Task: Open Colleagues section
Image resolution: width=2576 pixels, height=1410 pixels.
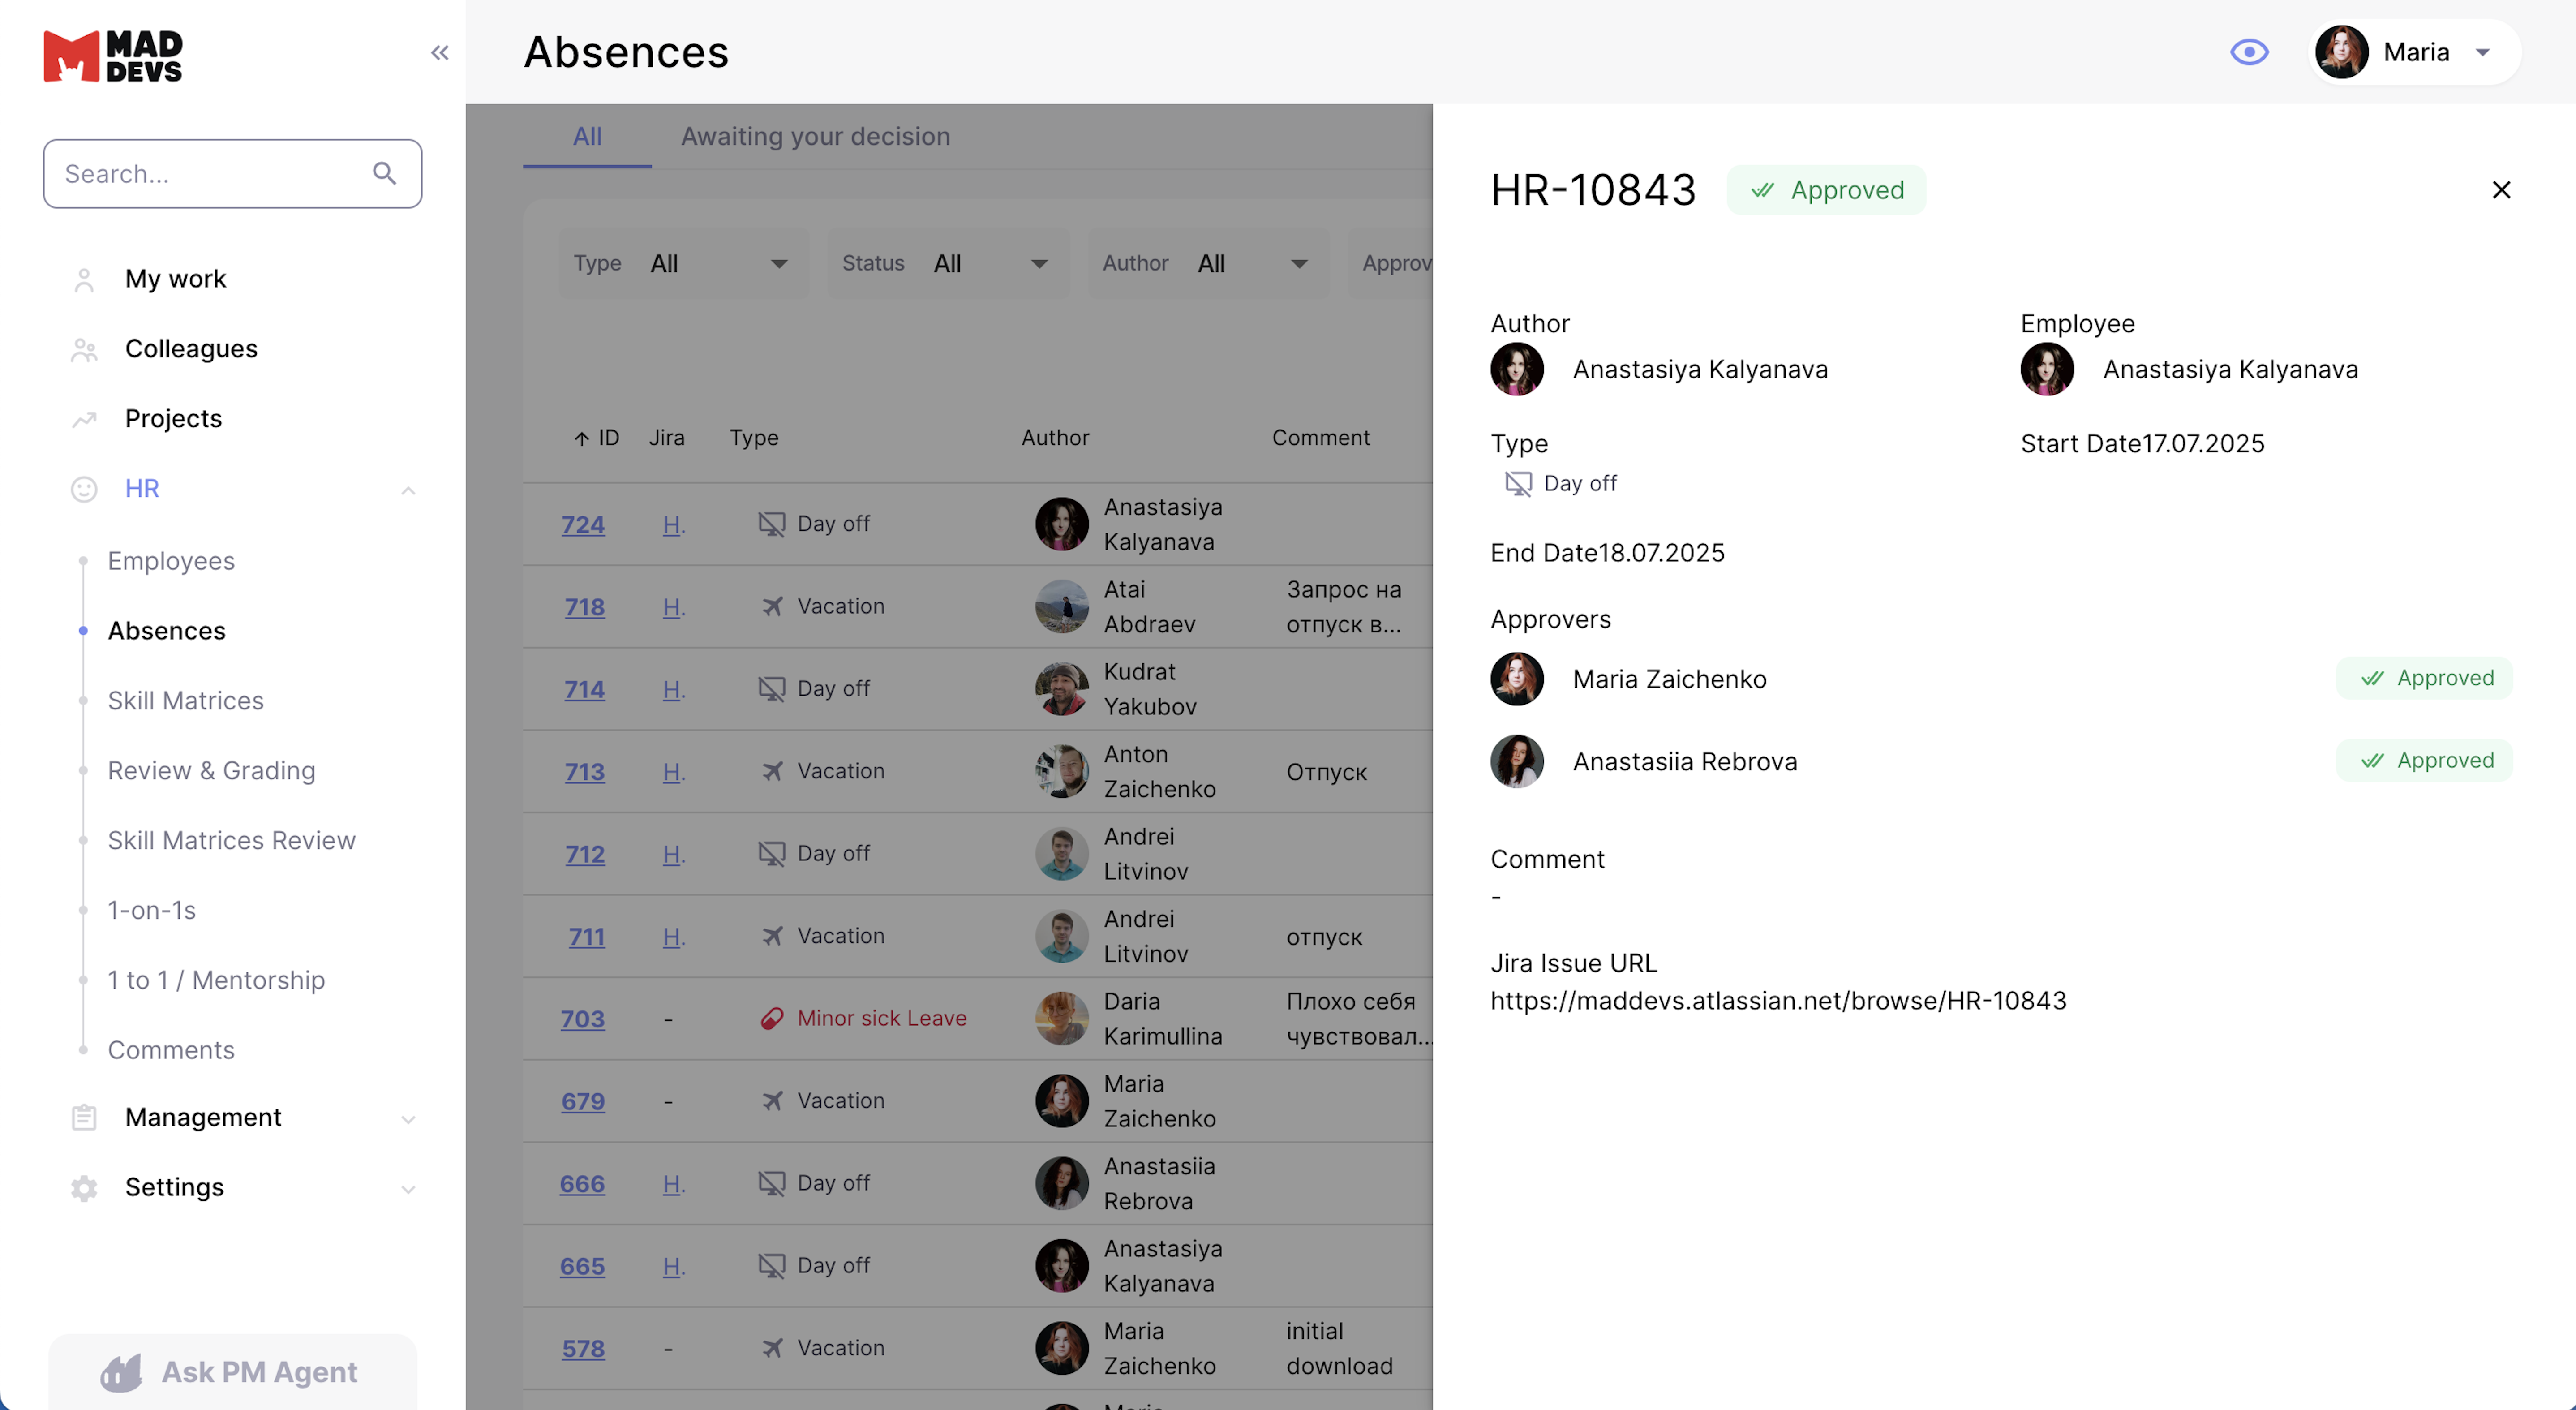Action: coord(191,349)
